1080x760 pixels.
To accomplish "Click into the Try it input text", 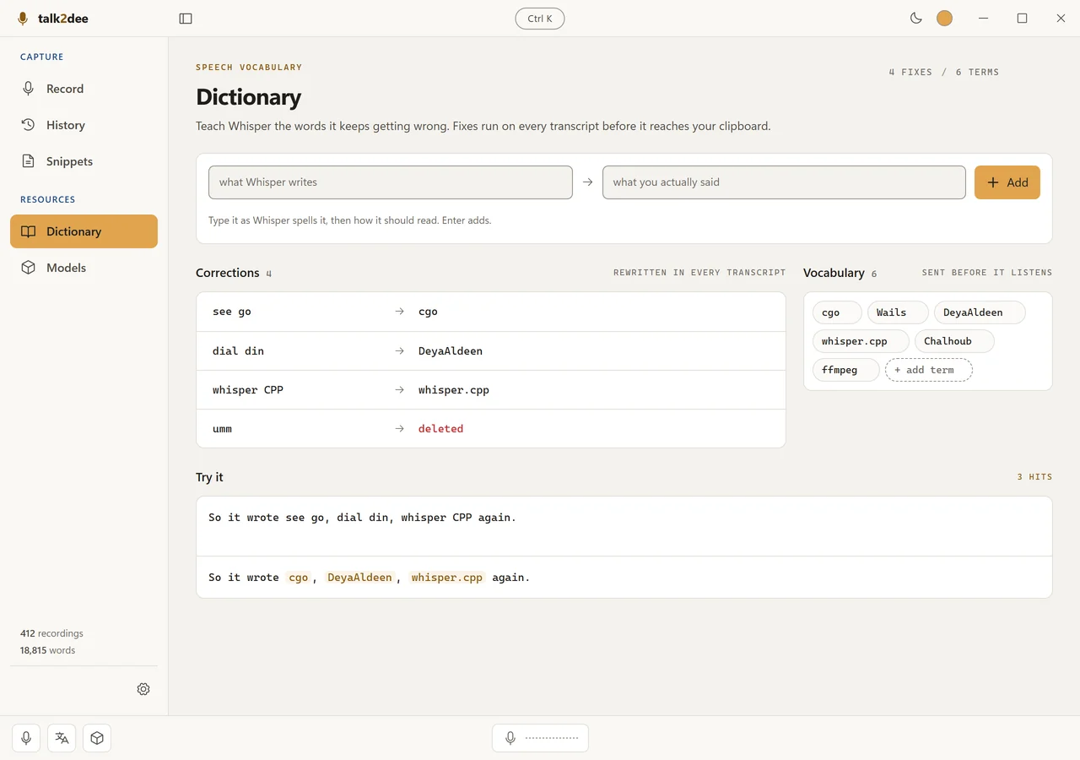I will (624, 525).
